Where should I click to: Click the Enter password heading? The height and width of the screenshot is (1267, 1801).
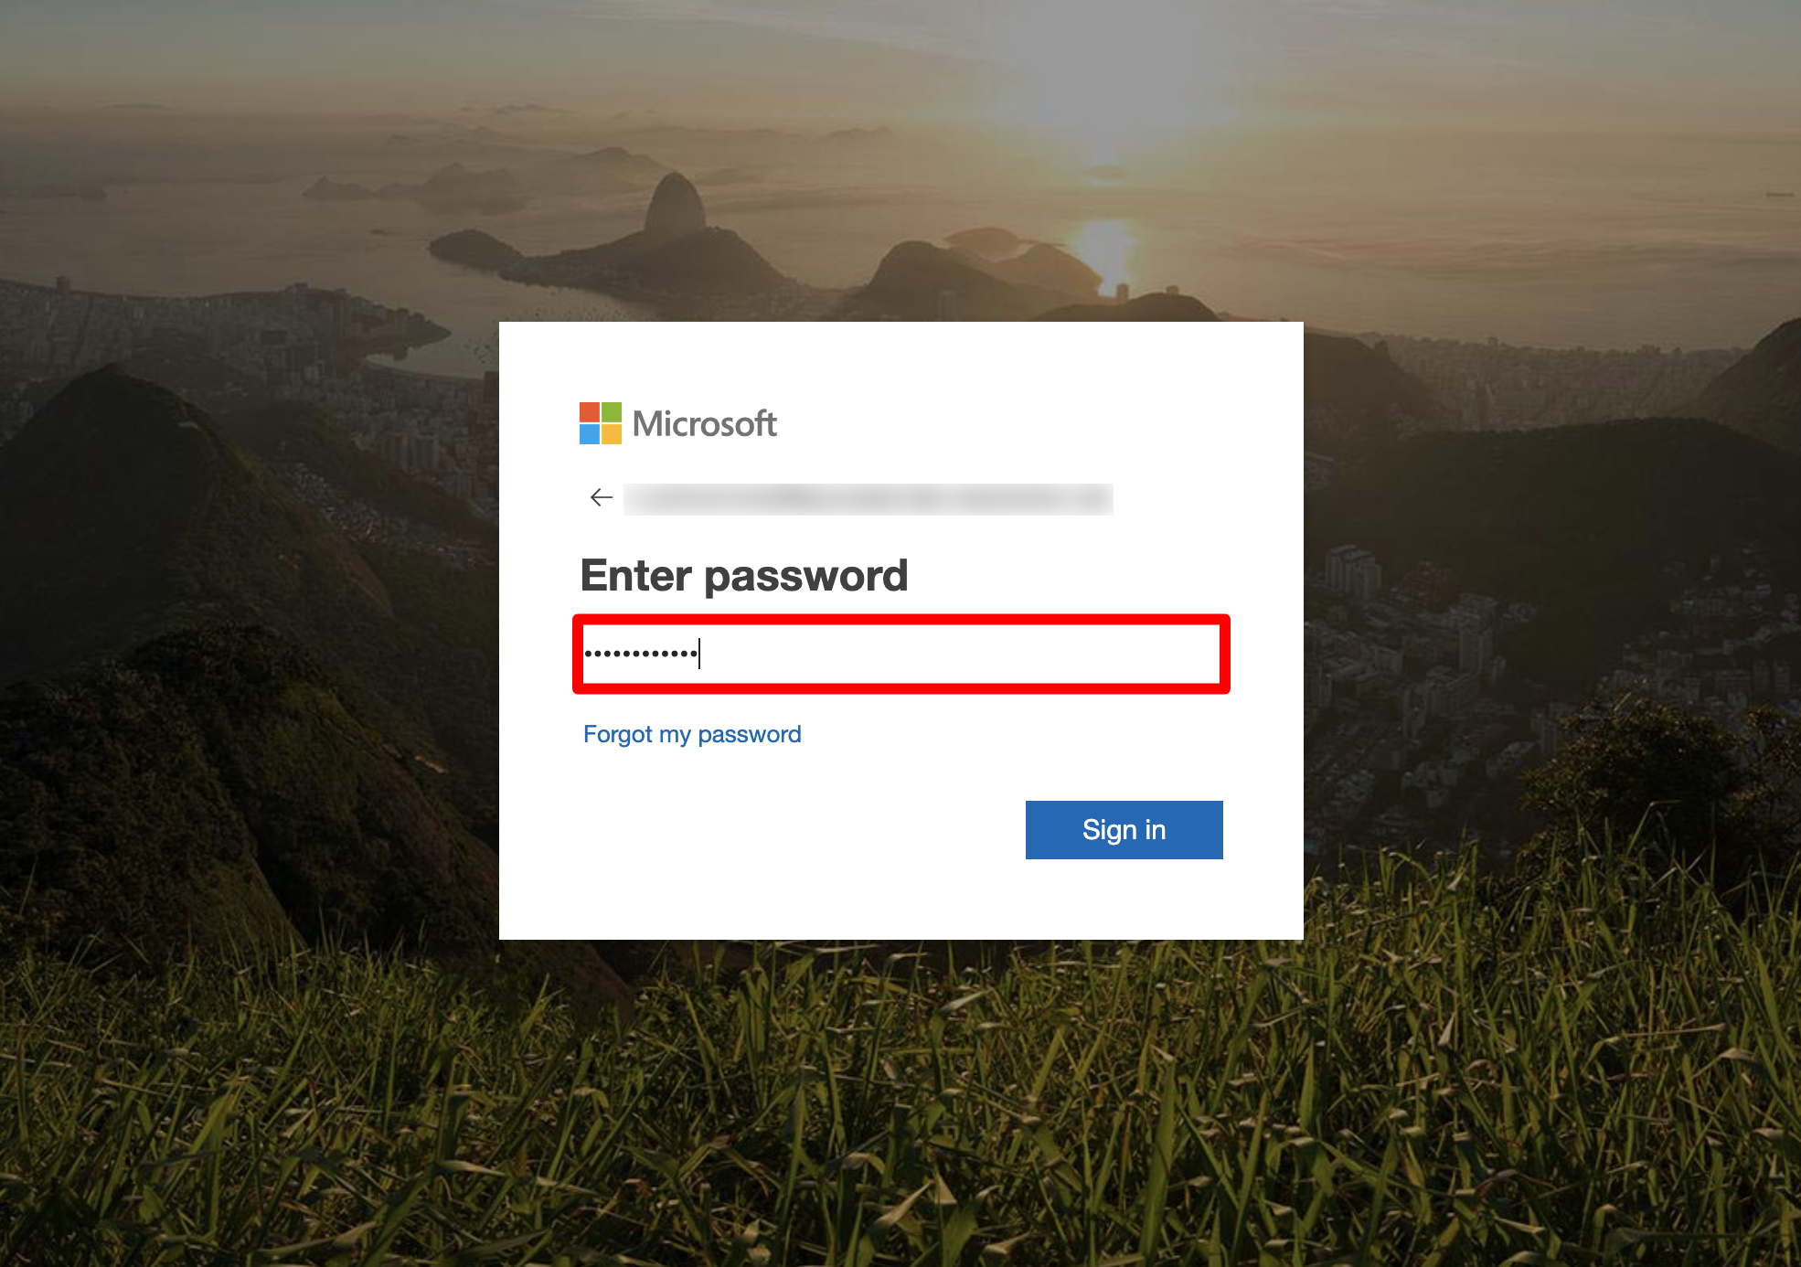point(744,576)
